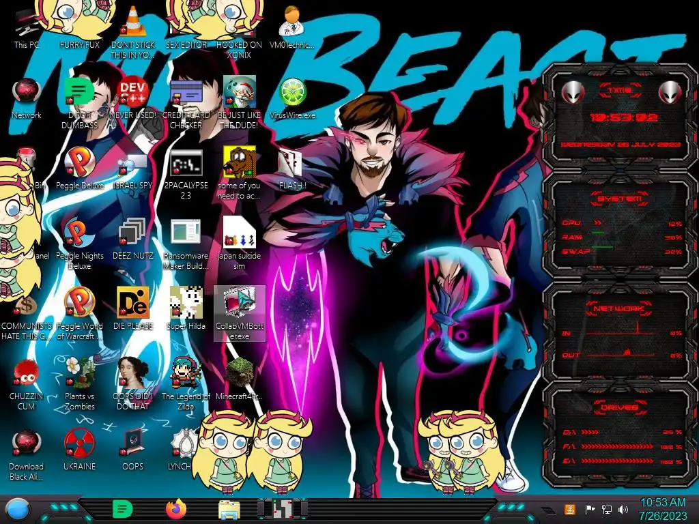Open the Super Hilda shortcut
Screen dimensions: 699x524
click(186, 308)
